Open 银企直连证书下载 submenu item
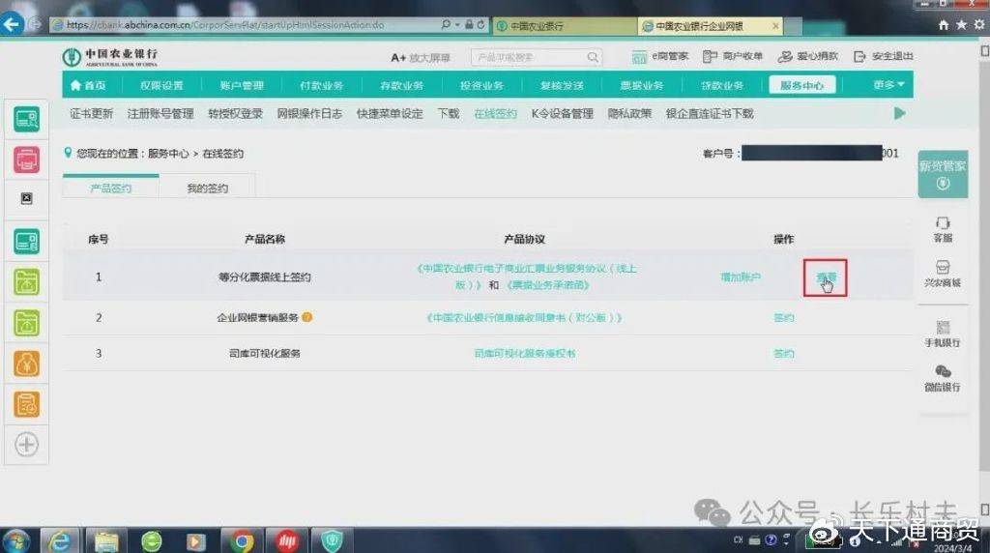Viewport: 990px width, 553px height. 710,114
